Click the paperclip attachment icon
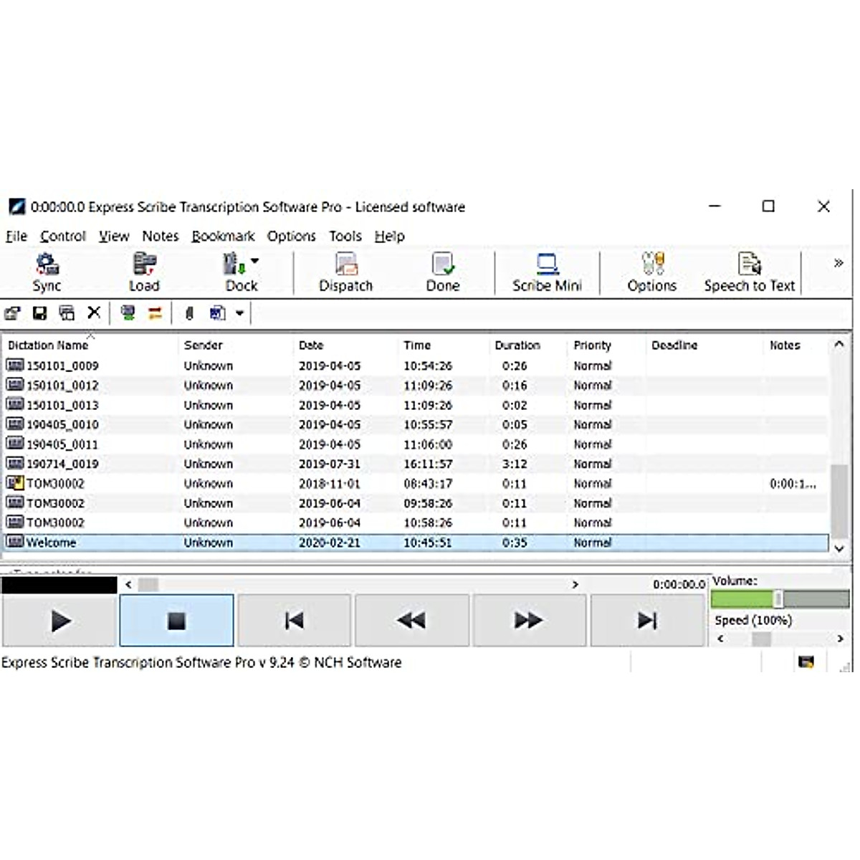Image resolution: width=860 pixels, height=860 pixels. click(x=189, y=313)
